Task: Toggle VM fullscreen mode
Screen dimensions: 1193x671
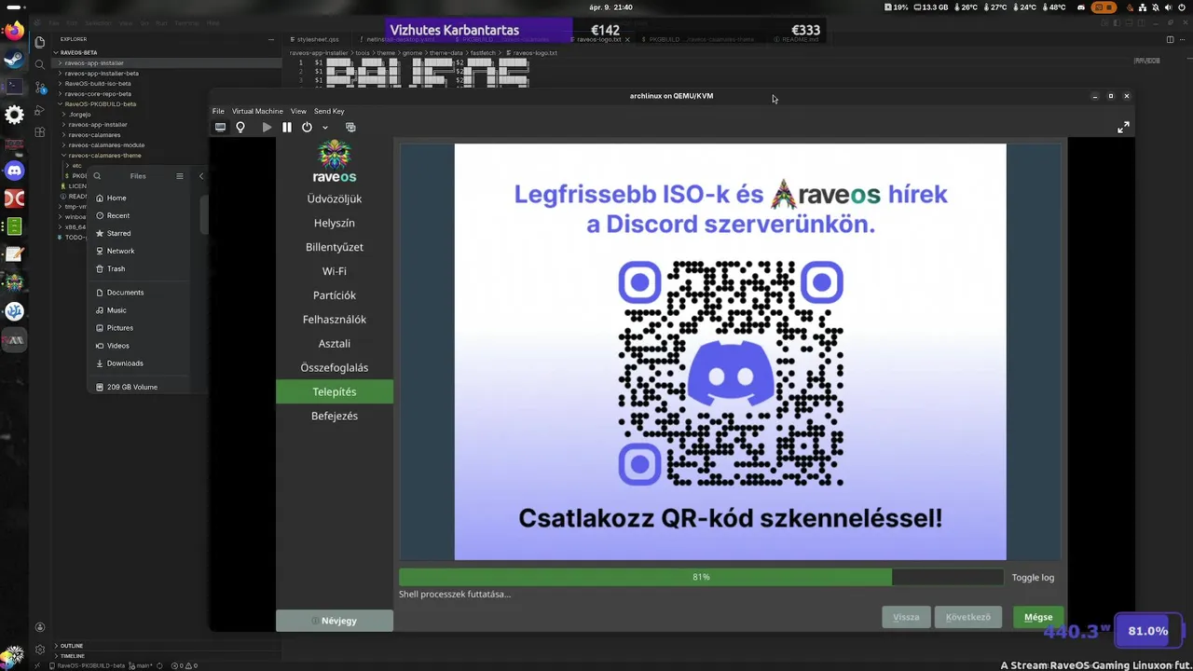Action: pyautogui.click(x=1123, y=127)
